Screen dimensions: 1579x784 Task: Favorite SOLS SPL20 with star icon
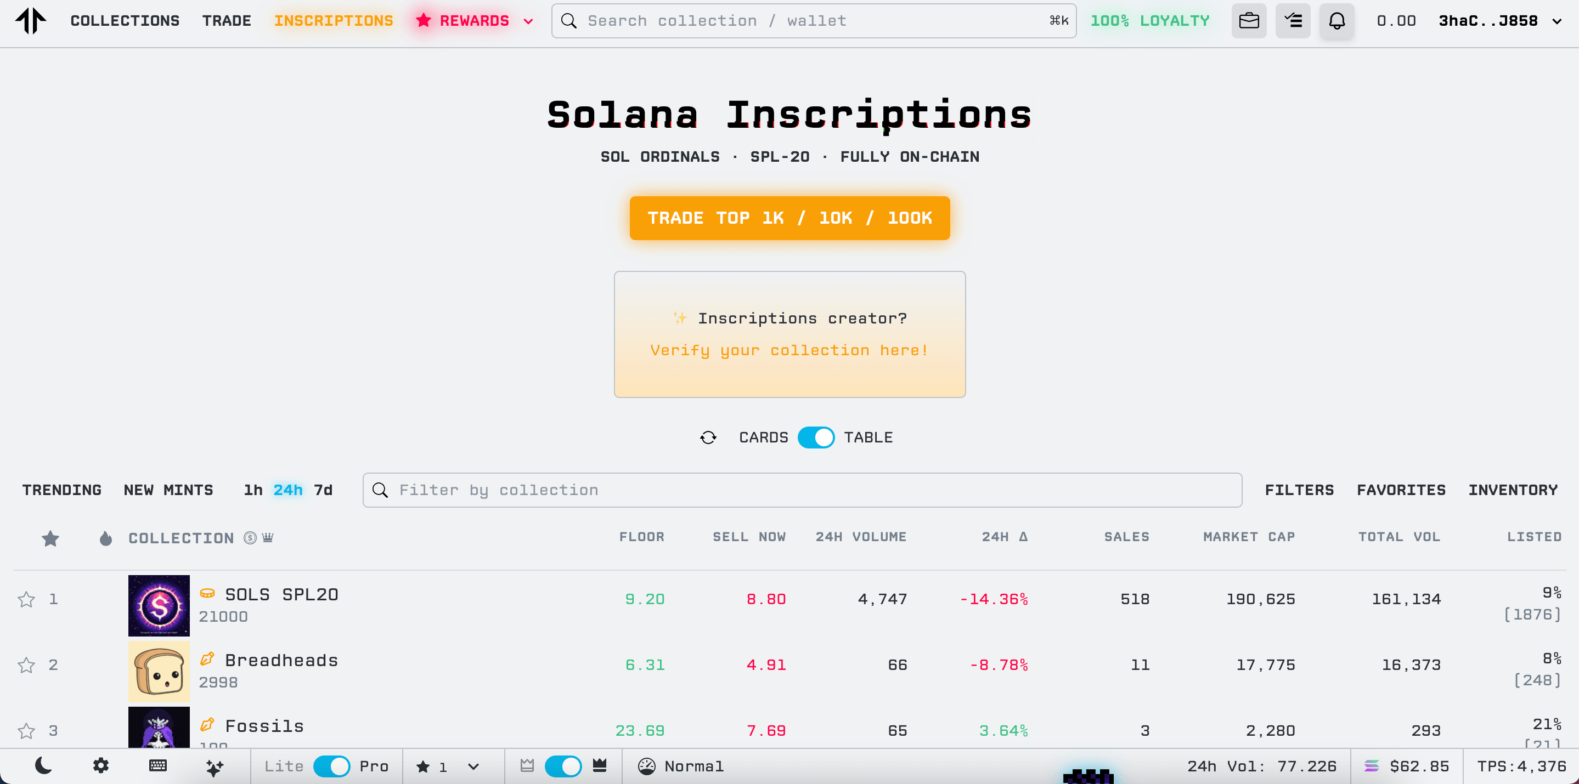[26, 599]
